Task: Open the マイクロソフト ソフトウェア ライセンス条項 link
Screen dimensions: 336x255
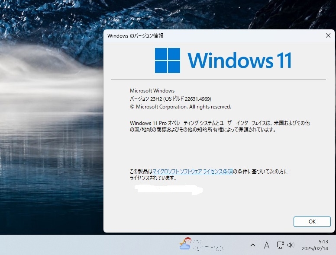Action: click(193, 172)
